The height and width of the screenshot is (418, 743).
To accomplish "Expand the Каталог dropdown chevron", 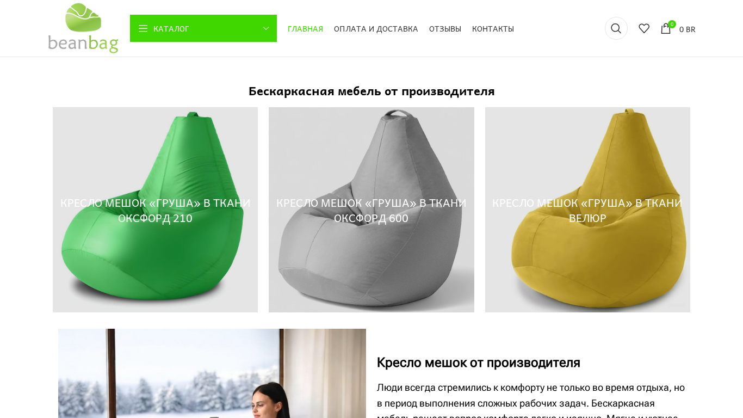I will coord(266,28).
